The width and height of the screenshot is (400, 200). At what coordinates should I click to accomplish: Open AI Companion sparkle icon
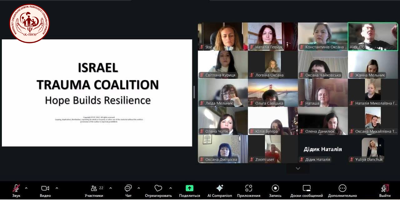point(220,188)
